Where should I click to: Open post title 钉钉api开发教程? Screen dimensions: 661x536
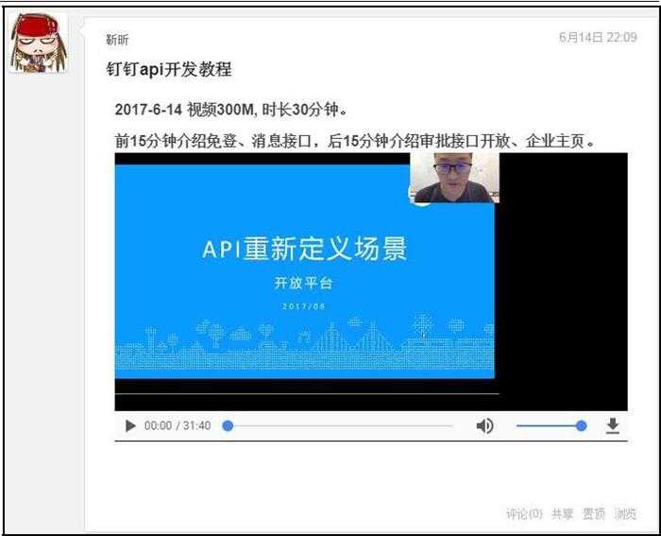pos(169,69)
